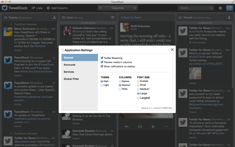Viewport: 235px width, 147px height.
Task: Open more actions dots on Raffi's tweet
Action: coord(166,126)
